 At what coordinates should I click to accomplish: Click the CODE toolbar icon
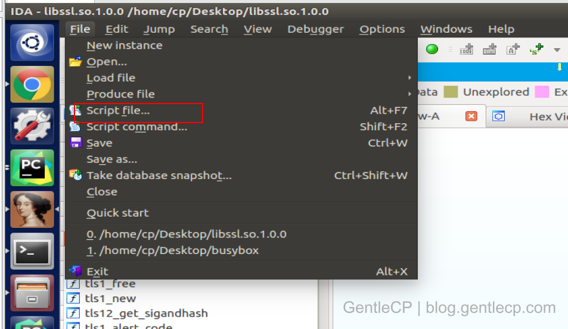[x=466, y=49]
